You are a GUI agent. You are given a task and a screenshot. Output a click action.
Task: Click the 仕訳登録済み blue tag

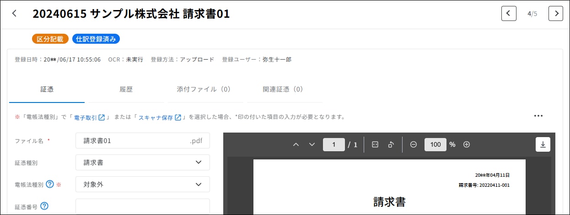point(96,39)
